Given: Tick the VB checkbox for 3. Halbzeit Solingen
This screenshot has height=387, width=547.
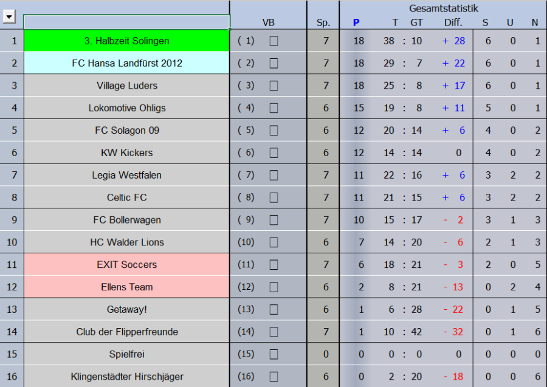Looking at the screenshot, I should coord(273,41).
